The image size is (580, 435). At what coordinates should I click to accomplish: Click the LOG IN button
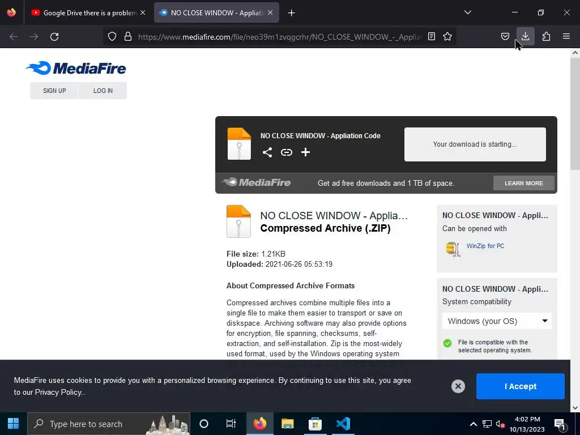[x=103, y=91]
